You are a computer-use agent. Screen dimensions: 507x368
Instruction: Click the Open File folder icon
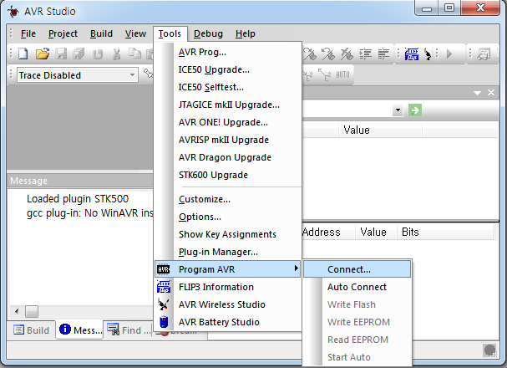43,54
